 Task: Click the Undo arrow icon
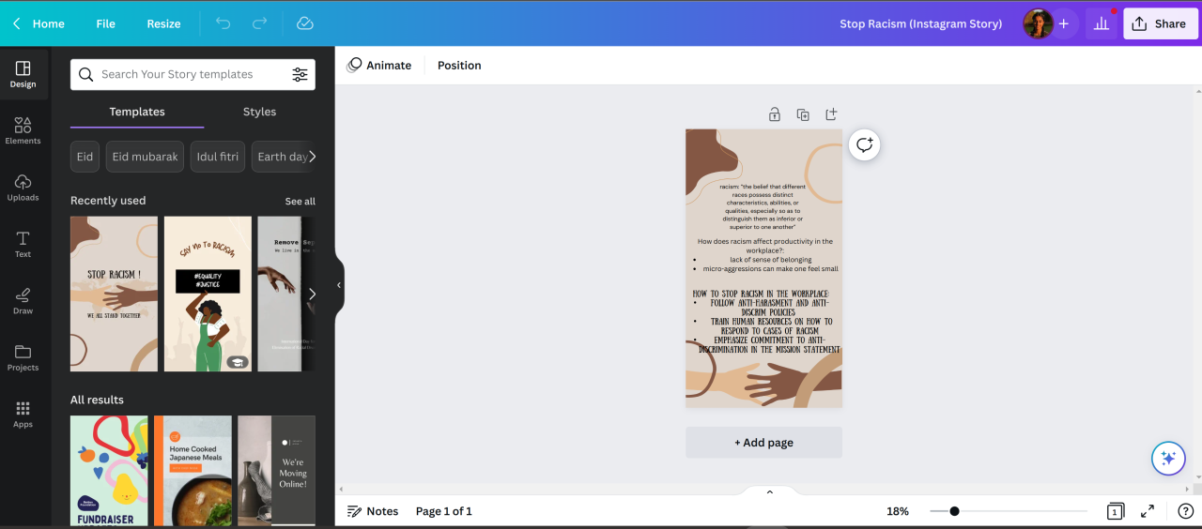pos(223,23)
